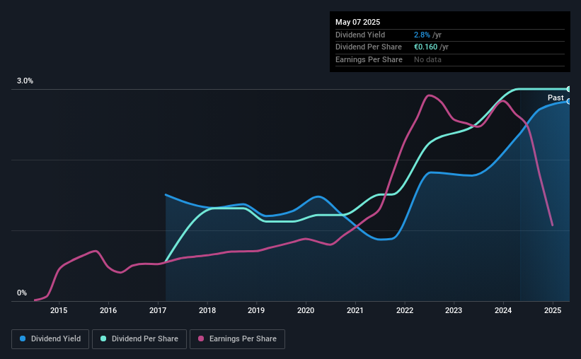581x359 pixels.
Task: Click the €0.160 dividend per share value
Action: (x=426, y=47)
